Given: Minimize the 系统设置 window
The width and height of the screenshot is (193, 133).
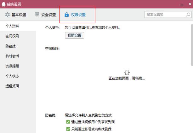Looking at the screenshot, I should point(182,4).
